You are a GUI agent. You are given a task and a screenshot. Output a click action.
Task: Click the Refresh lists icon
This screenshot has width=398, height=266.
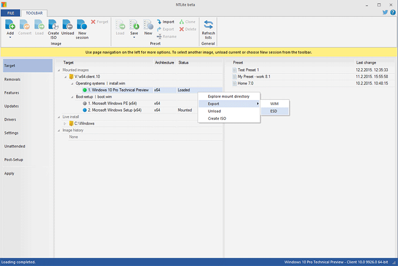tap(208, 25)
